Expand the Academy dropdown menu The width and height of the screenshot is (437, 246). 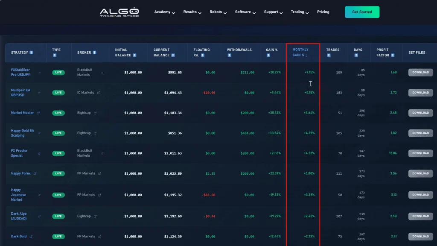point(164,12)
